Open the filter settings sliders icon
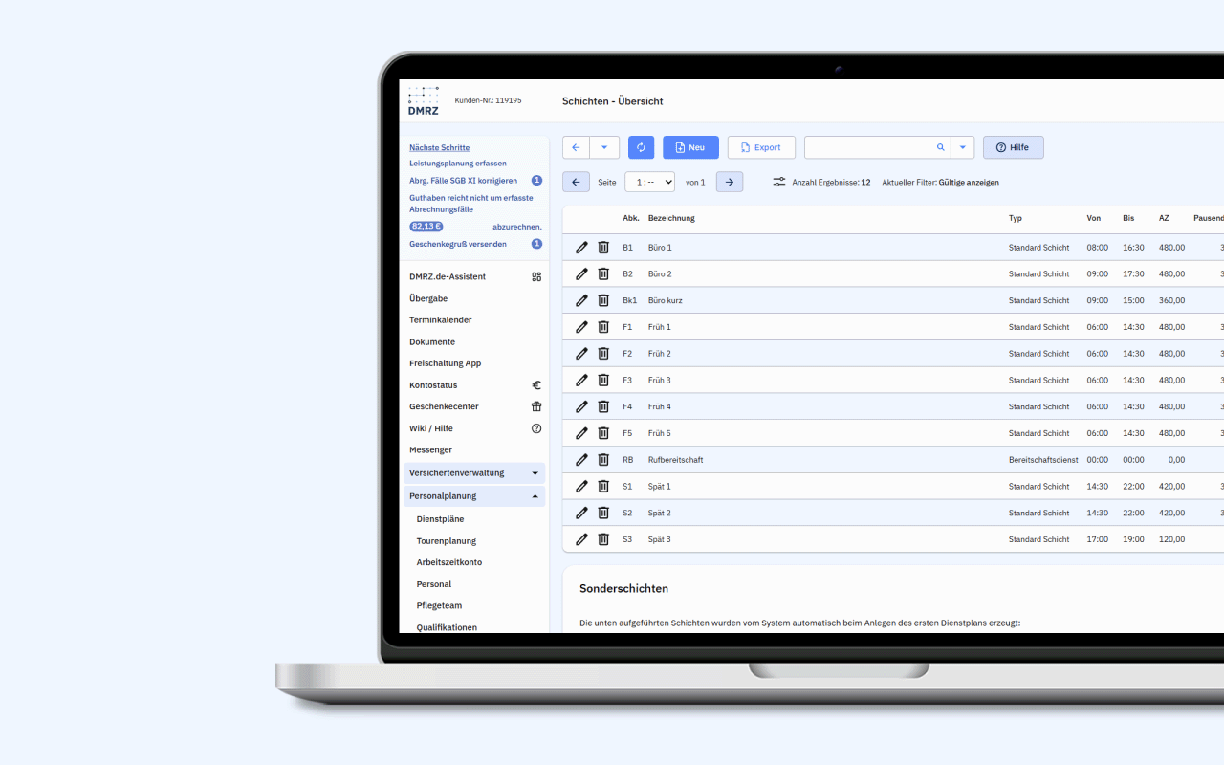Image resolution: width=1224 pixels, height=765 pixels. (779, 182)
